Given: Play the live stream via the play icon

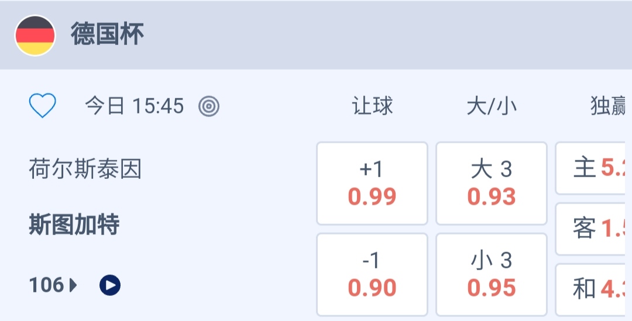Looking at the screenshot, I should (110, 285).
